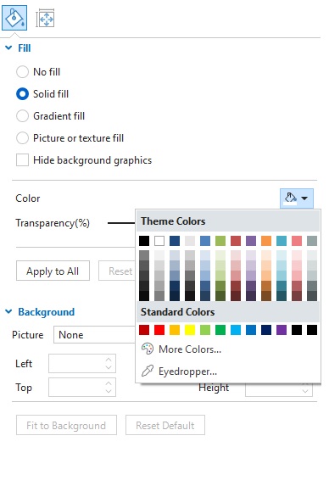
Task: Select dark navy standard color swatch
Action: [x=266, y=330]
